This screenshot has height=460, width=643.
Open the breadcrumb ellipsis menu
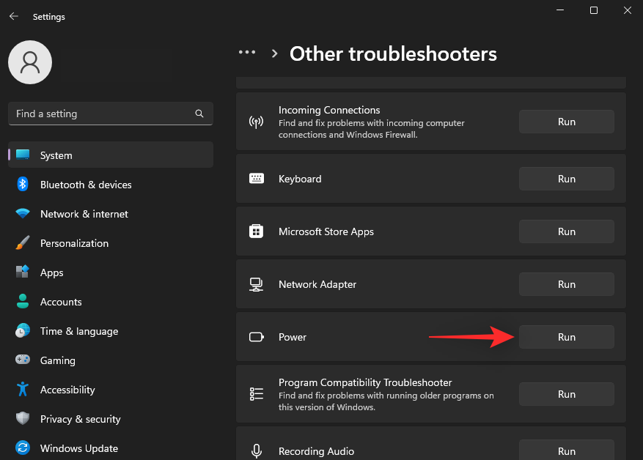point(247,53)
